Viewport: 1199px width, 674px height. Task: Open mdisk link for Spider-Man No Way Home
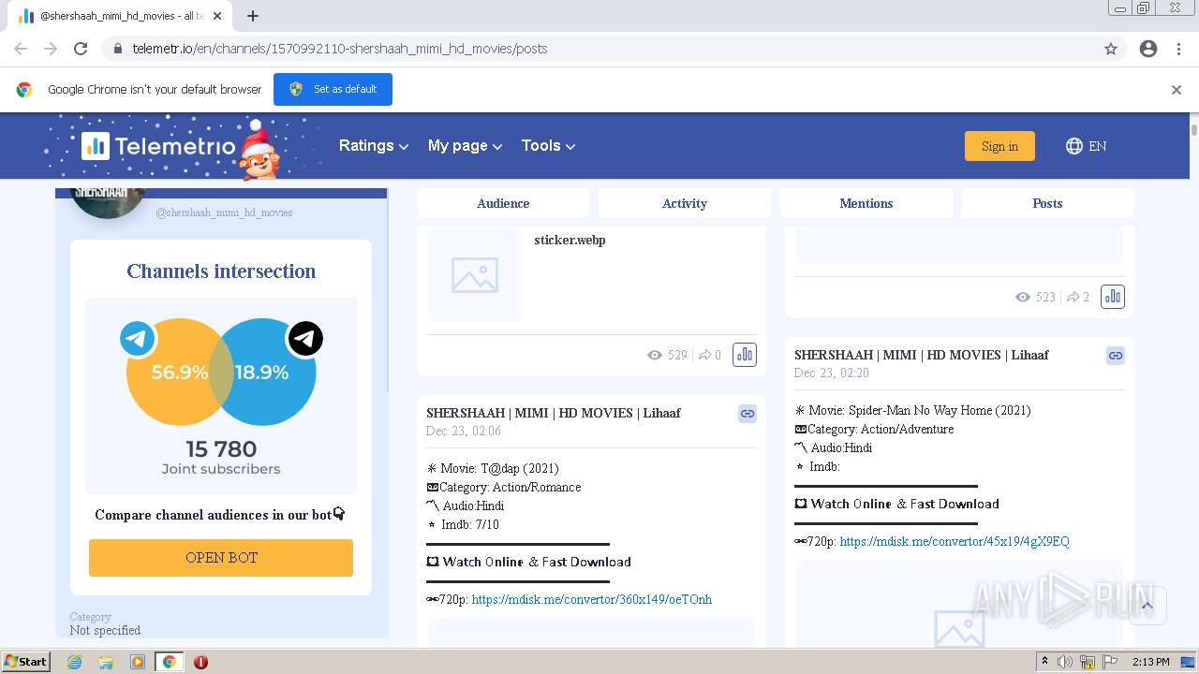pos(955,541)
